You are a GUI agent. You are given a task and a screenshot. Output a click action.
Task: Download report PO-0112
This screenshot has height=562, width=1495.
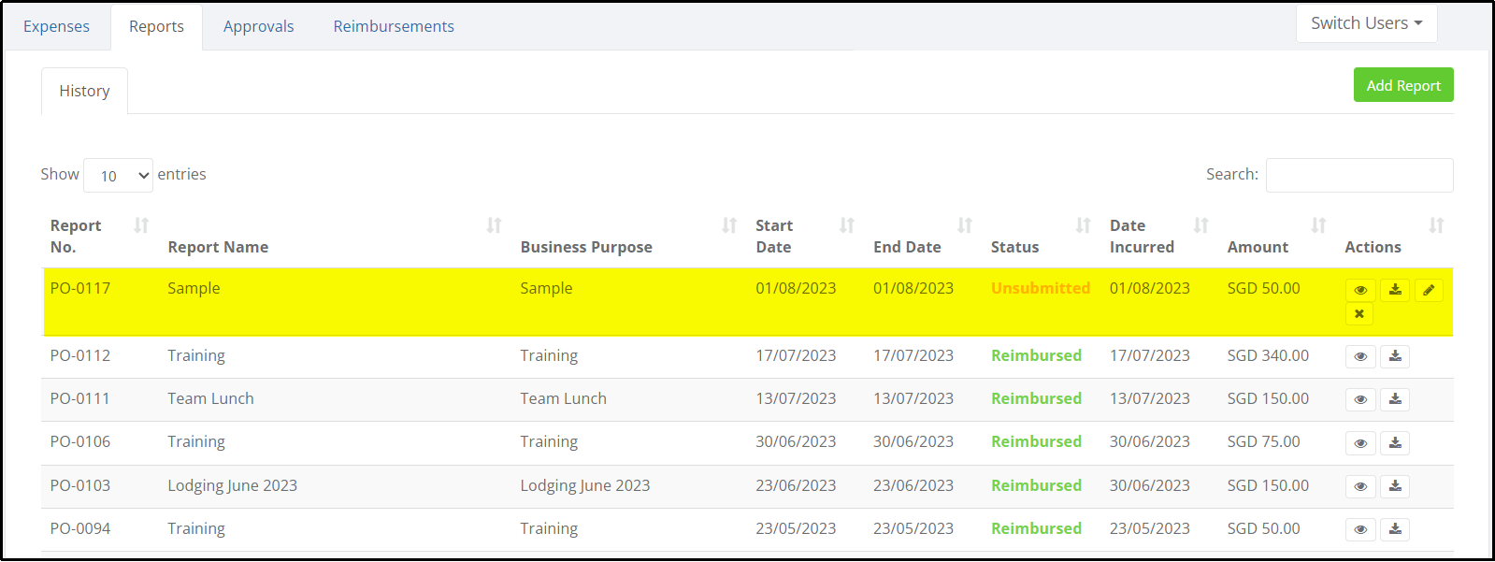(x=1395, y=356)
